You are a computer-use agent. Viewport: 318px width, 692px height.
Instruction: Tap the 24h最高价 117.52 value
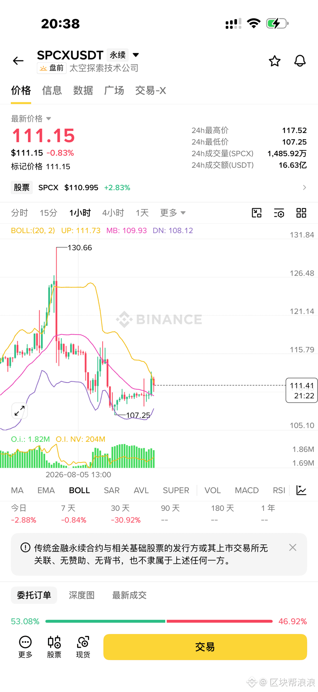point(294,130)
